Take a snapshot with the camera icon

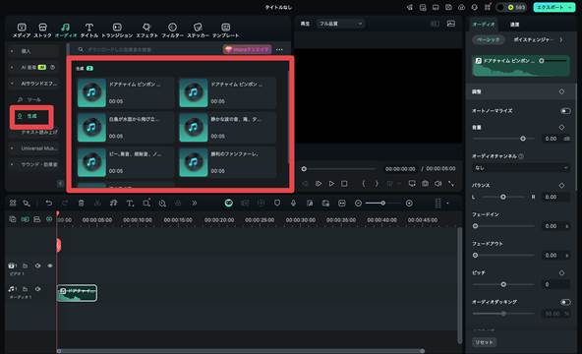[425, 183]
